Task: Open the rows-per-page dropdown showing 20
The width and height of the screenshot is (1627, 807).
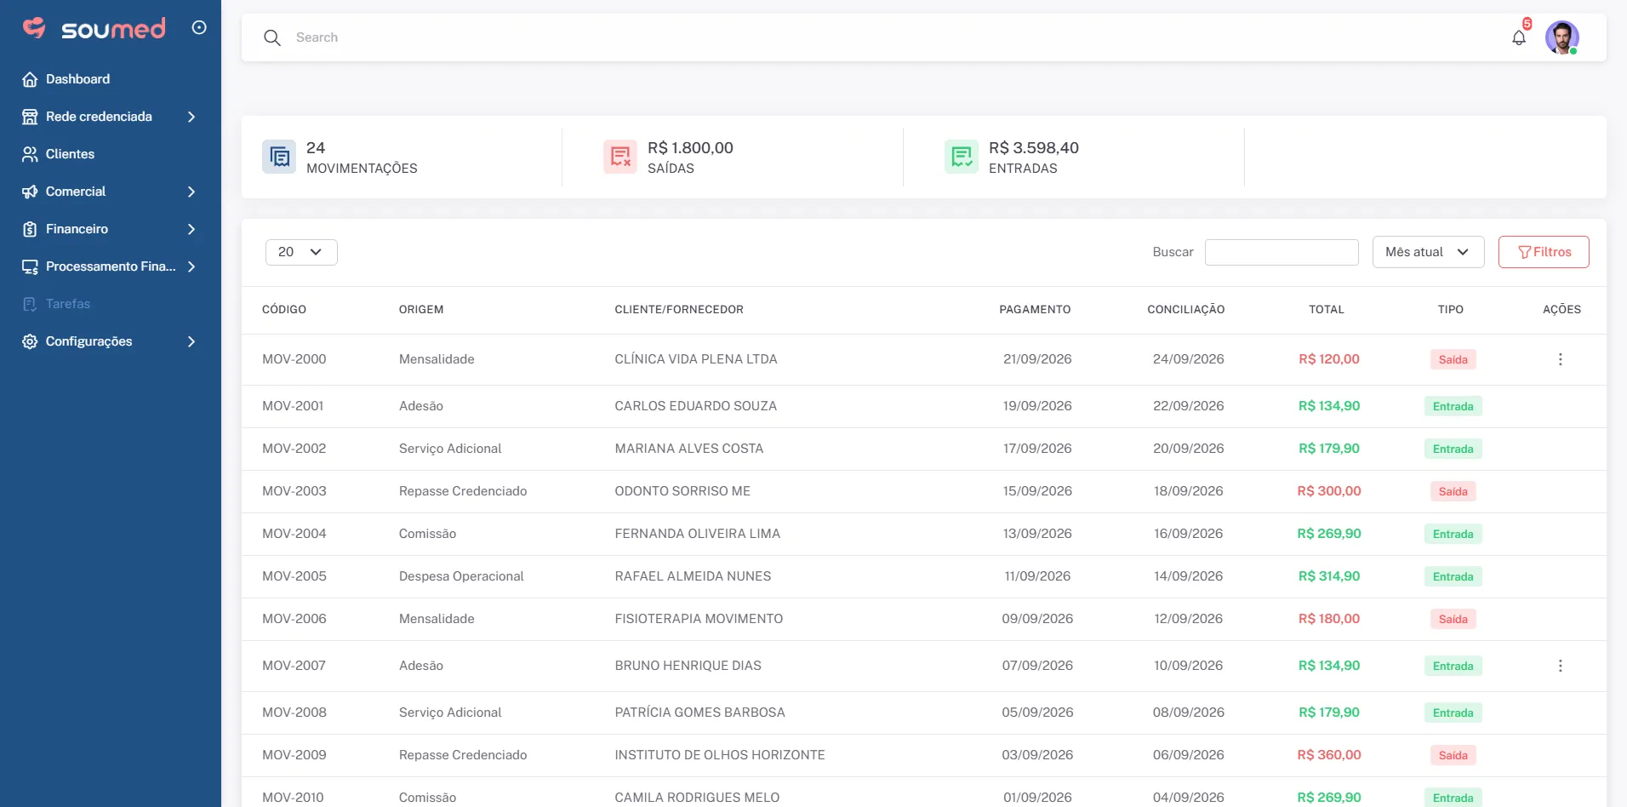Action: [301, 252]
